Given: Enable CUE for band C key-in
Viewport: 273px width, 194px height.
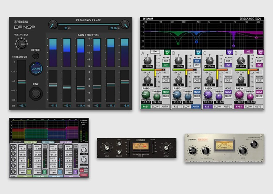Looking at the screenshot, I should [228, 80].
